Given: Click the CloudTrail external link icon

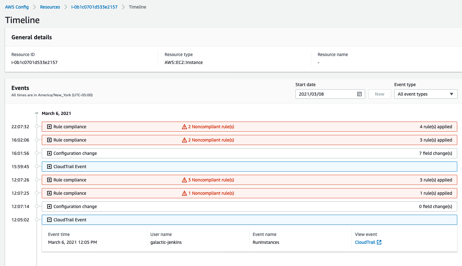Looking at the screenshot, I should pyautogui.click(x=379, y=242).
